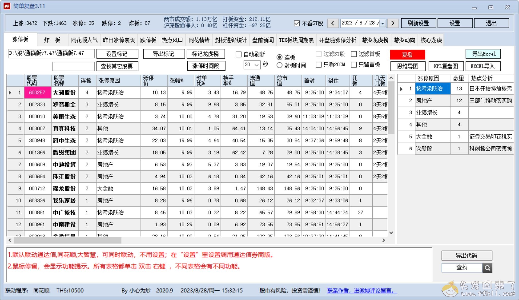Viewport: 519px width, 300px height.
Task: Click 导出代码 button
Action: tap(467, 256)
